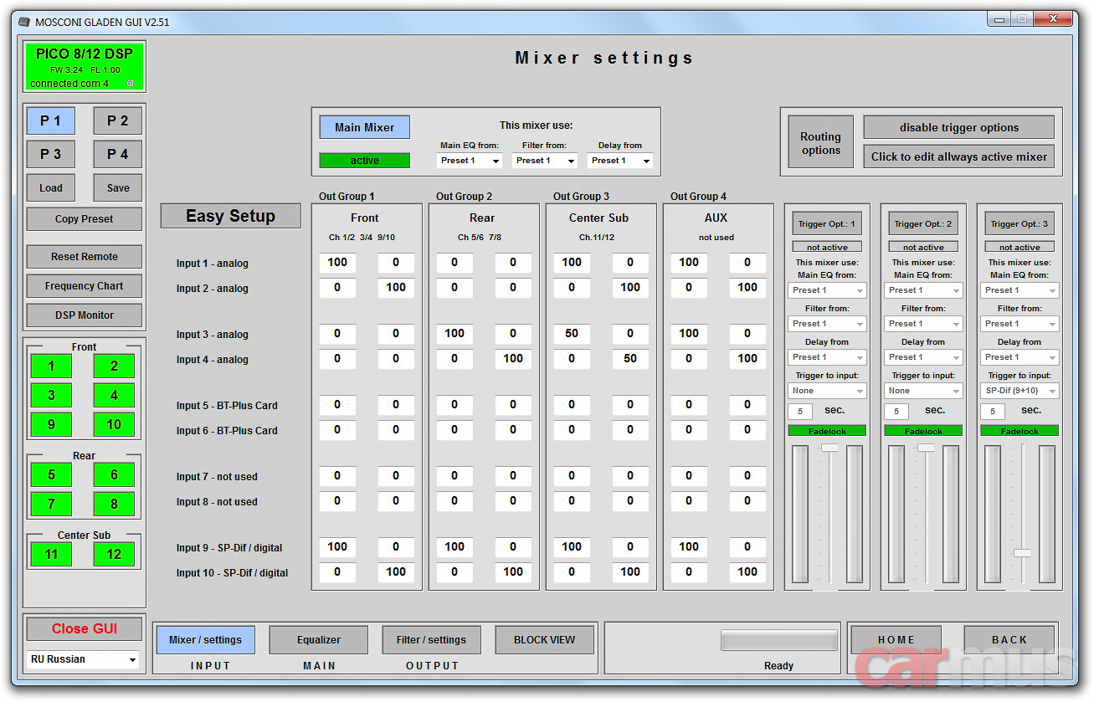
Task: Open the Frequency Chart
Action: [84, 286]
